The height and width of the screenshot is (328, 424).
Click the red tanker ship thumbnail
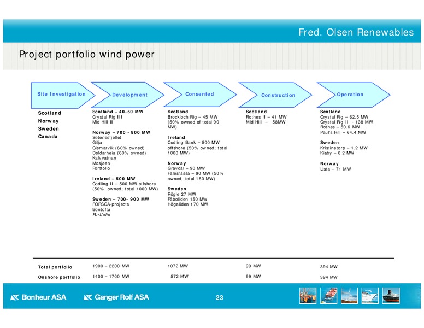[x=328, y=296]
